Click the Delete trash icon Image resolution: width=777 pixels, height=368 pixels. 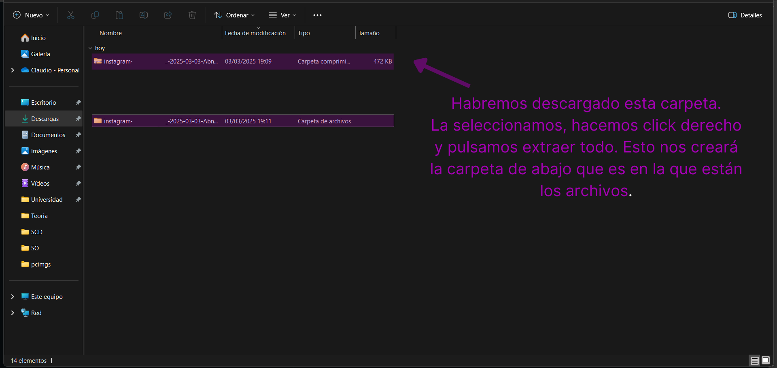192,15
